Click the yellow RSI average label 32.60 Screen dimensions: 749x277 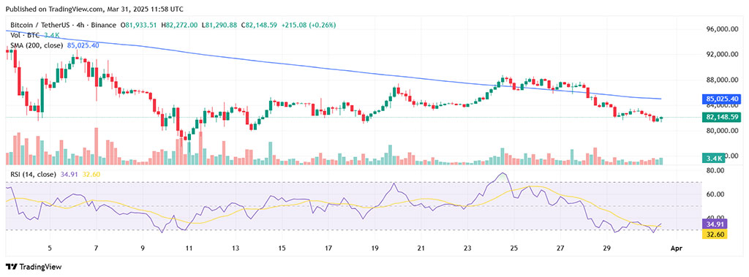point(714,234)
